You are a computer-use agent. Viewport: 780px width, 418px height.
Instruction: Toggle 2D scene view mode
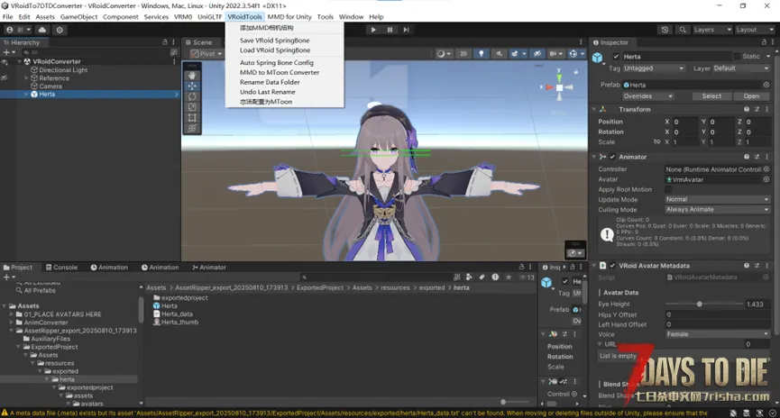click(x=463, y=54)
